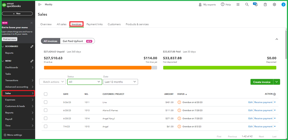Click the Find out more button
The width and height of the screenshot is (288, 140).
coord(10,39)
